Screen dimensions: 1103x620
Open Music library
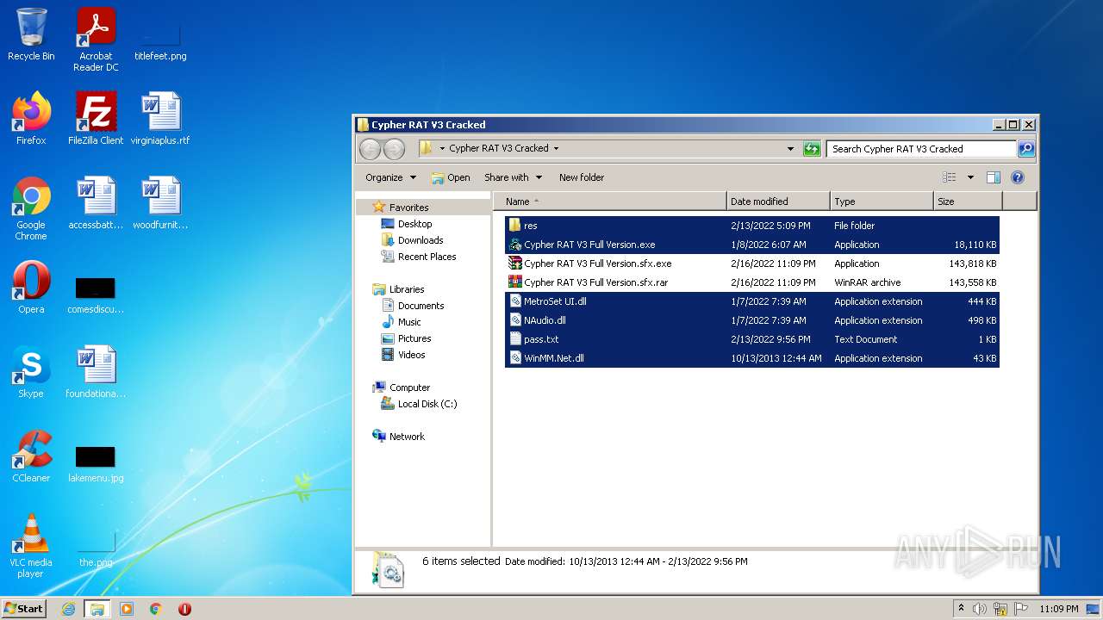[x=409, y=322]
